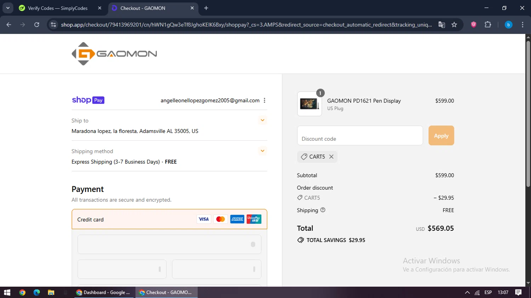Close the Verify Codes SimplyCodes tab
This screenshot has width=531, height=298.
(100, 8)
